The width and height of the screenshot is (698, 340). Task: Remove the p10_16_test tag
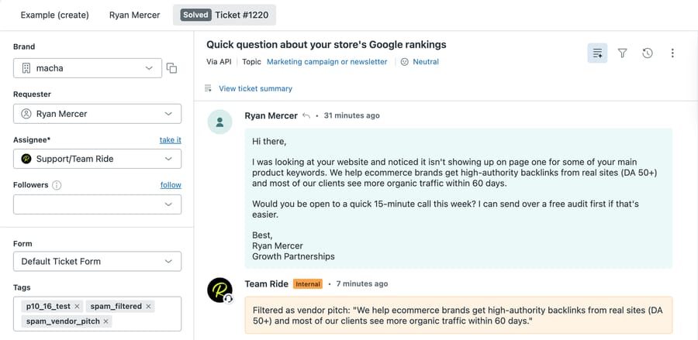[x=77, y=306]
